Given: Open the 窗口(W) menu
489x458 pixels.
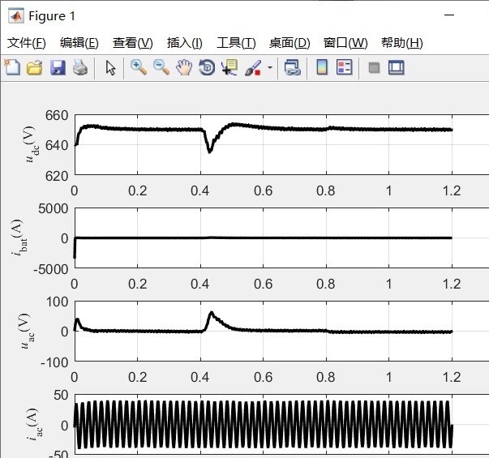Looking at the screenshot, I should [345, 43].
